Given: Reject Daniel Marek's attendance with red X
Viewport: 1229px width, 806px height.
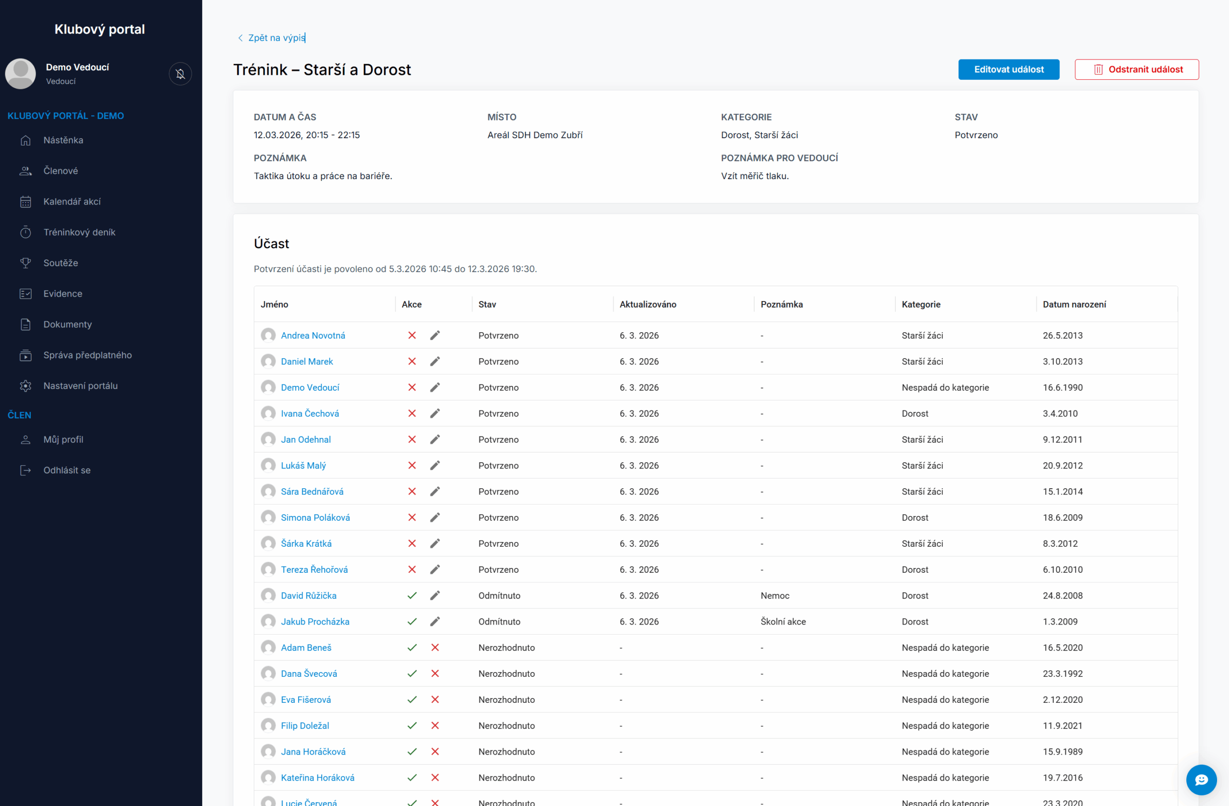Looking at the screenshot, I should click(x=411, y=361).
